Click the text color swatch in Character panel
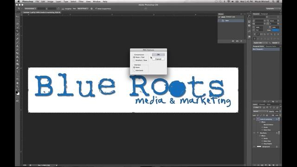297x167 pixels. (x=276, y=30)
